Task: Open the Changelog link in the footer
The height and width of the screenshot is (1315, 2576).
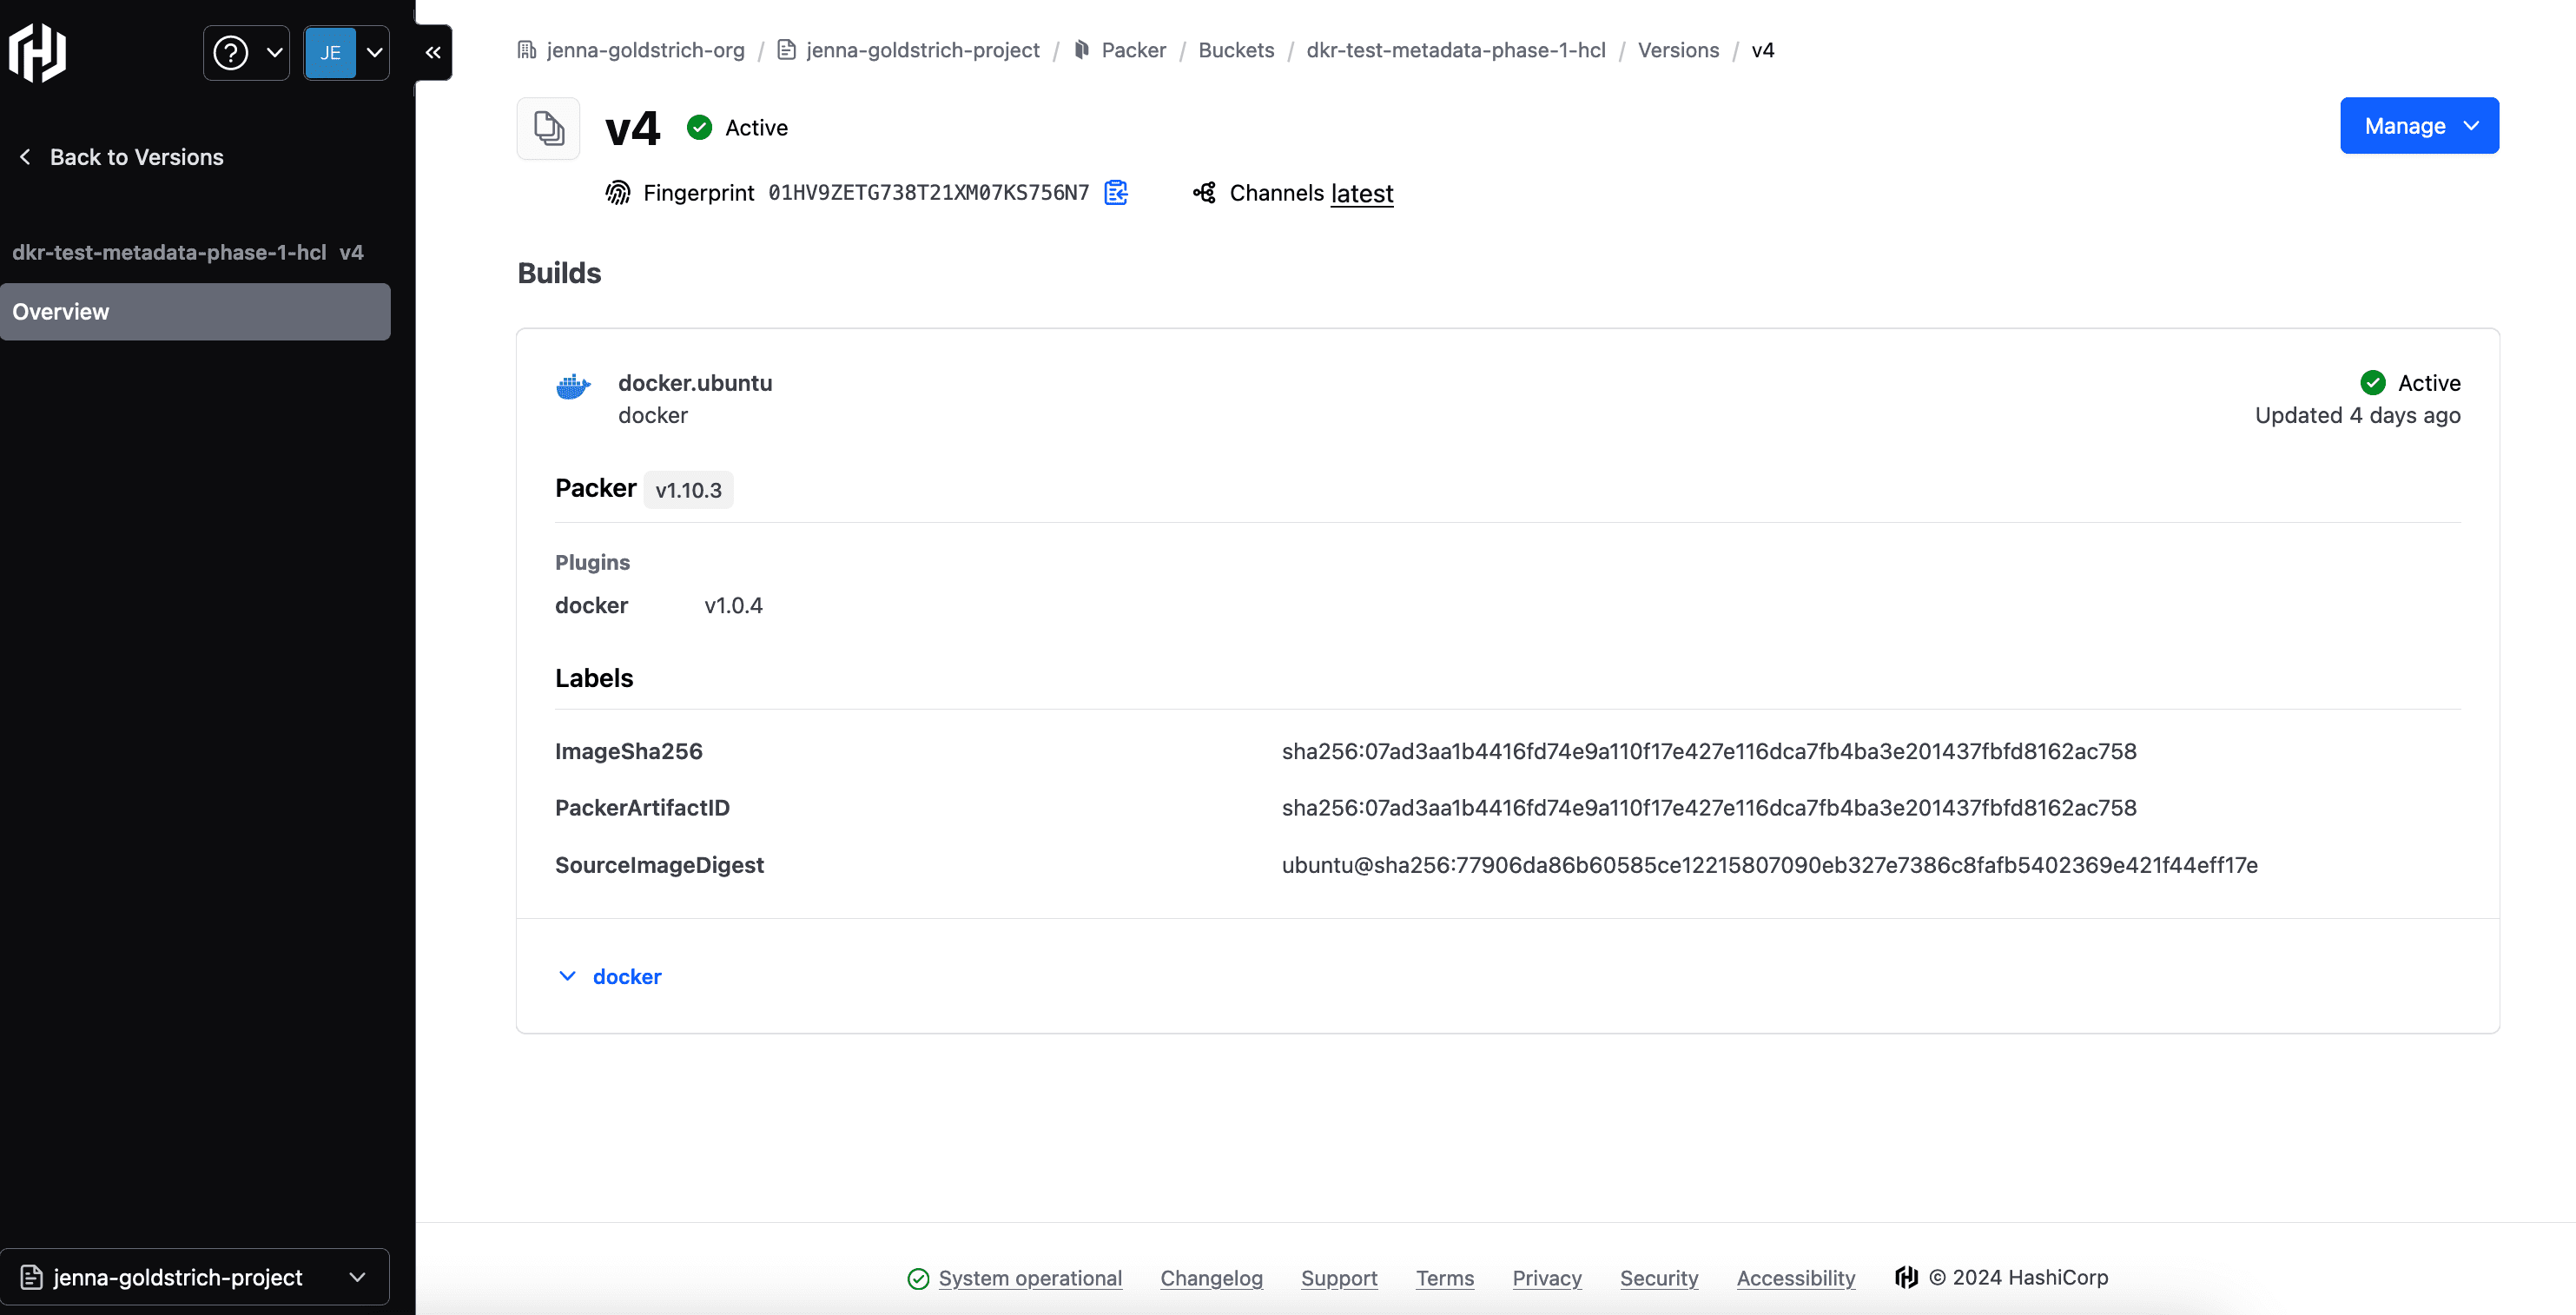Action: [1211, 1277]
